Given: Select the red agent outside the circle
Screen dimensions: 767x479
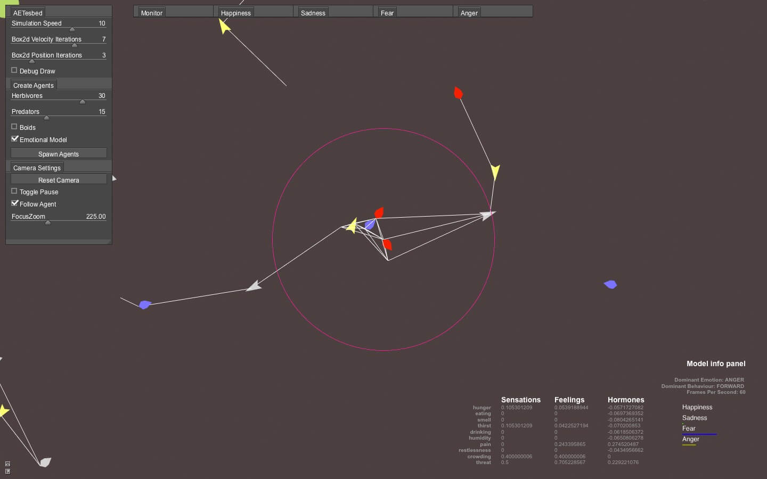Looking at the screenshot, I should pos(458,93).
